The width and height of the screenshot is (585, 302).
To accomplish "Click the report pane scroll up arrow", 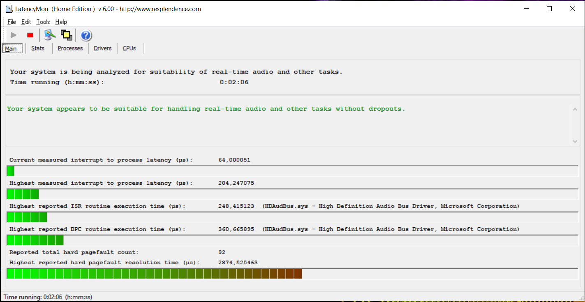I will click(x=575, y=109).
